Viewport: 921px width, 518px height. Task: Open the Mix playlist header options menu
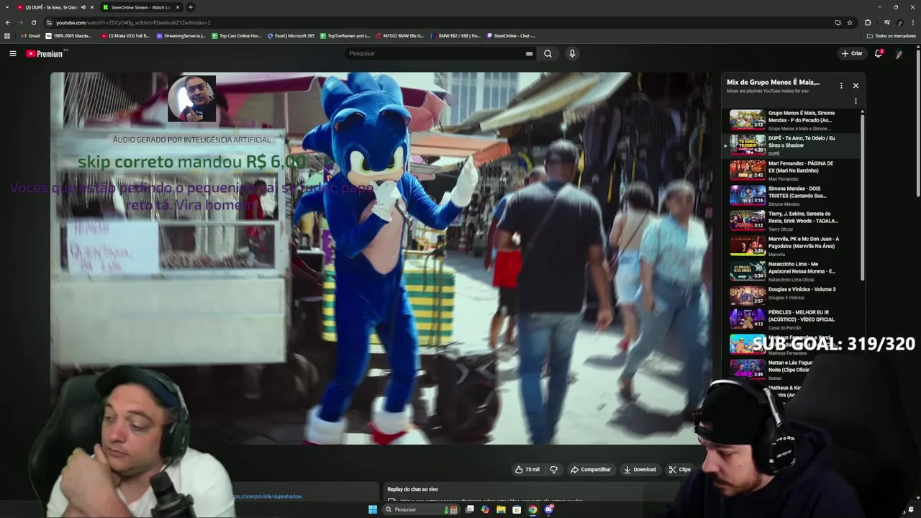[841, 86]
